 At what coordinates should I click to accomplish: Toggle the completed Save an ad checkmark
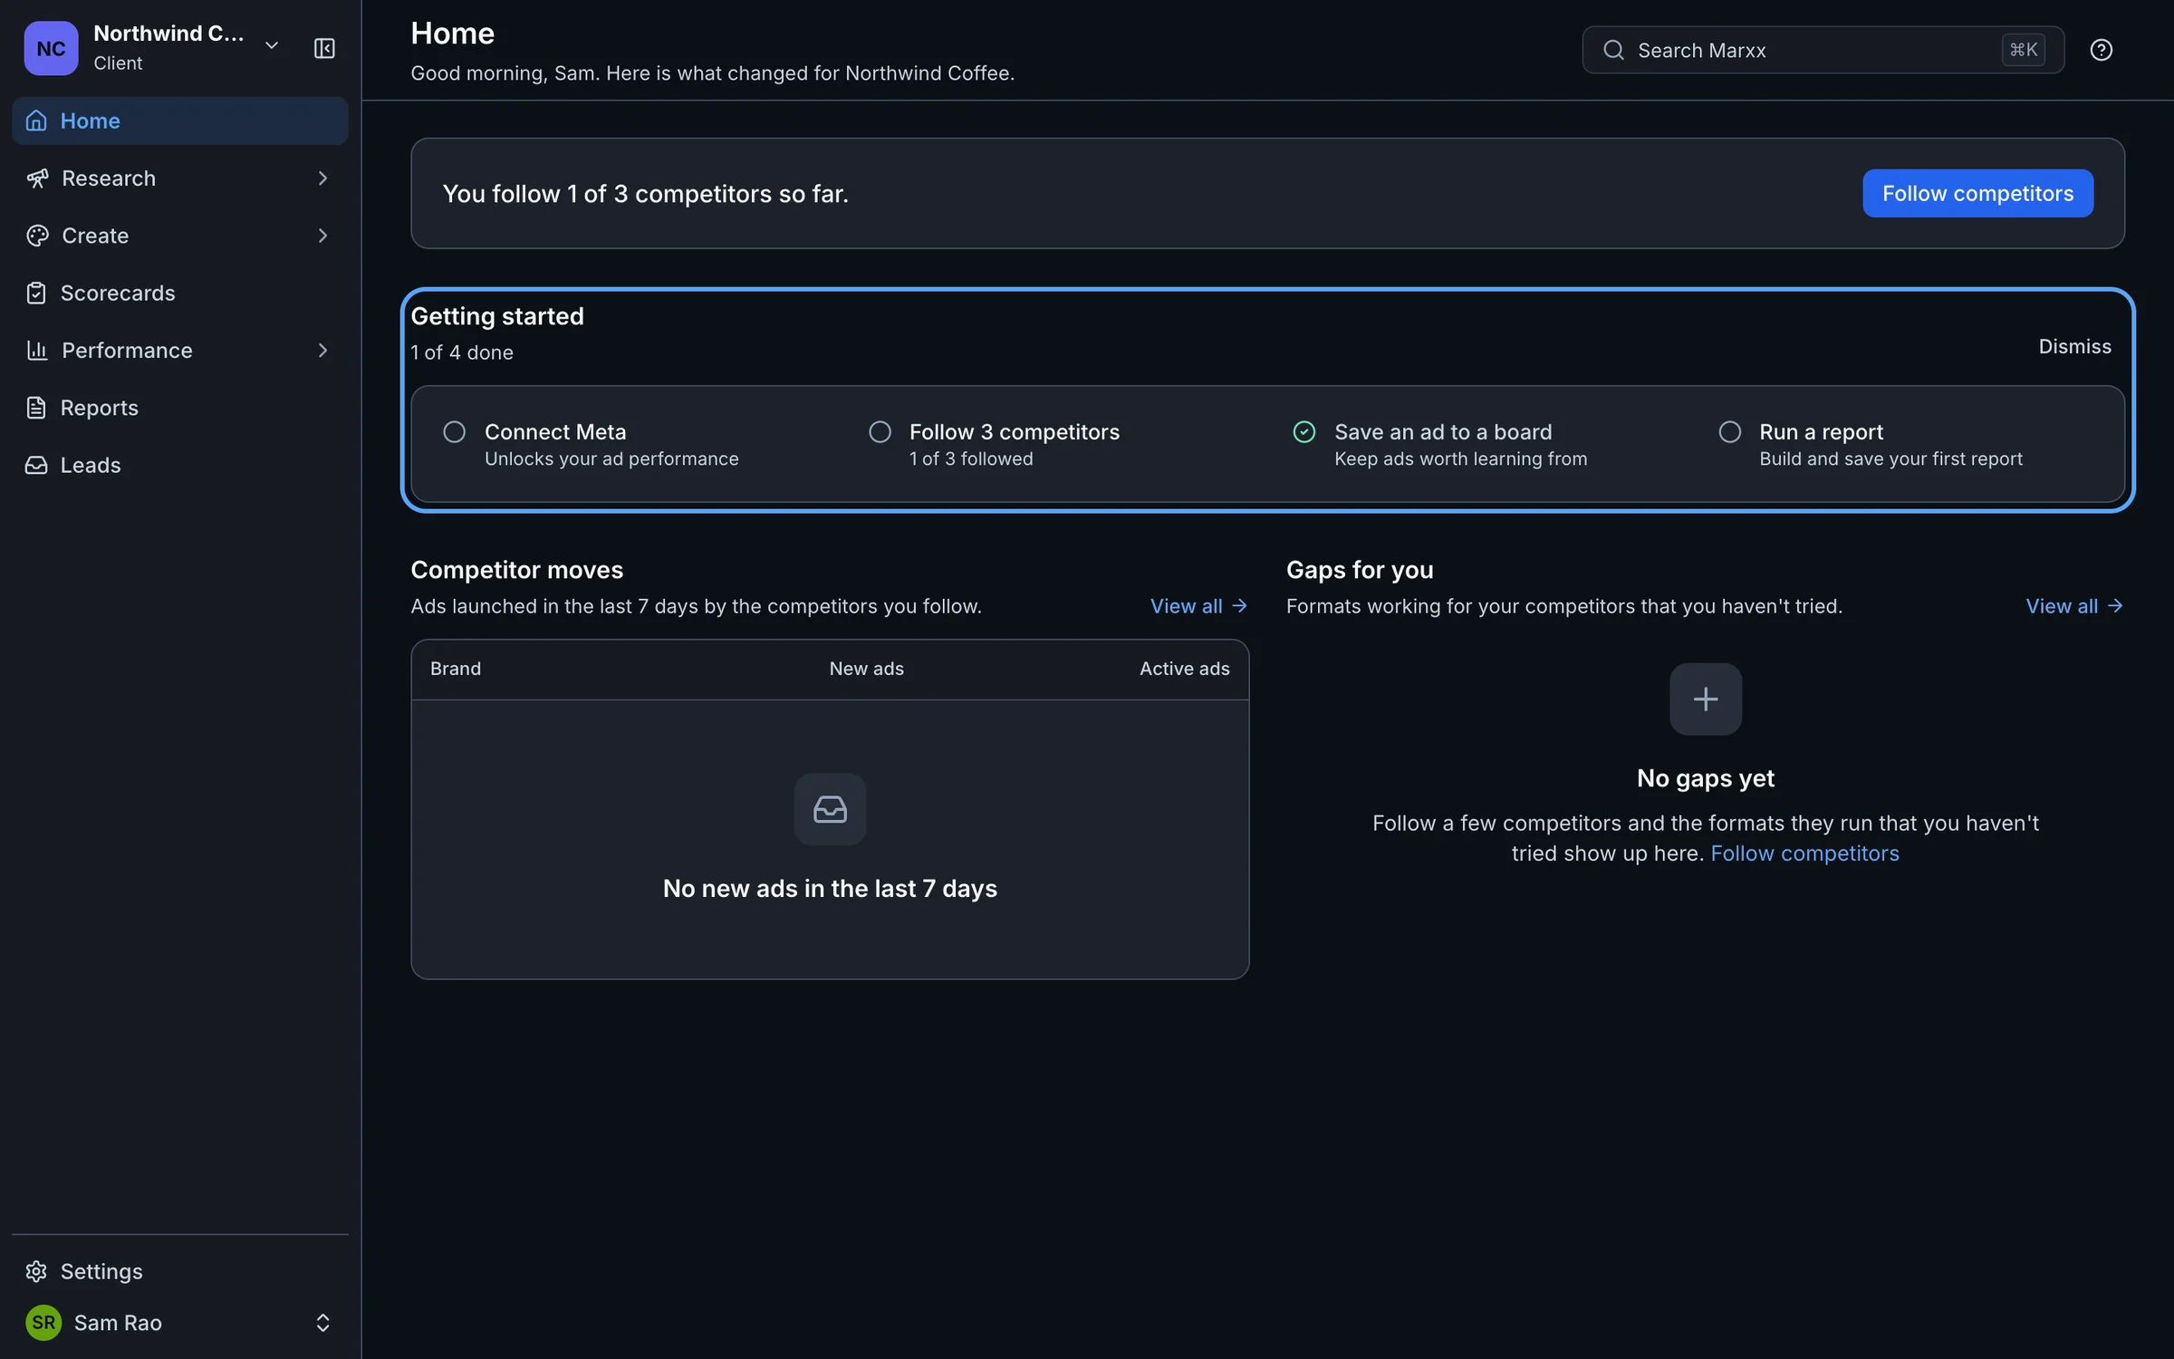(1304, 432)
